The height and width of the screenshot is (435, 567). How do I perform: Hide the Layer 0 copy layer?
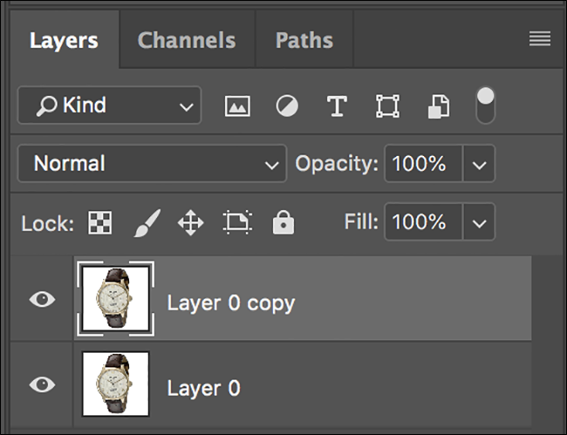[x=43, y=299]
